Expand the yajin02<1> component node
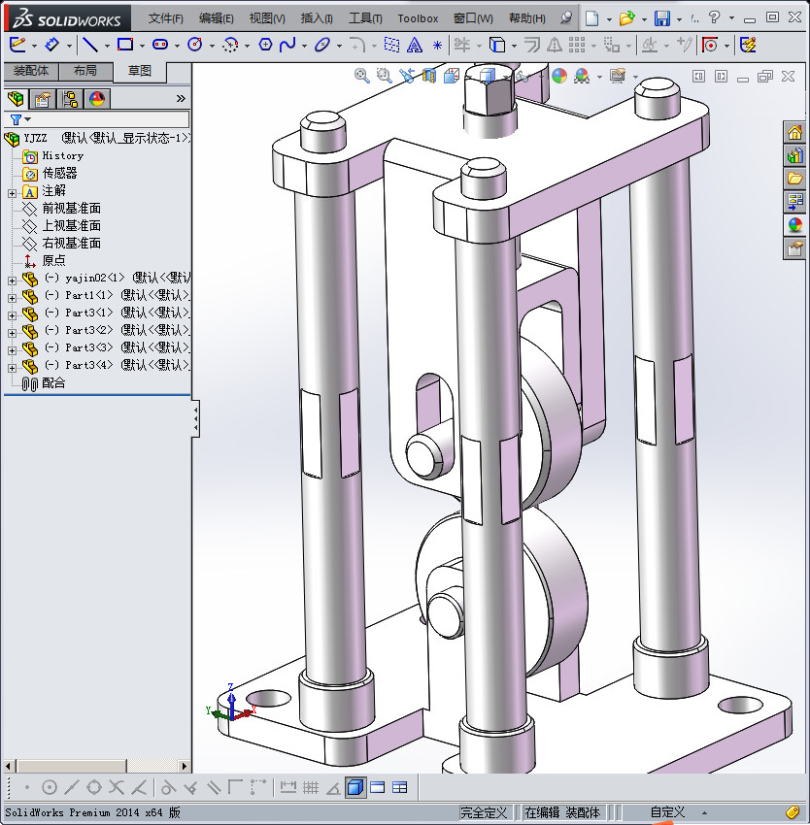 pyautogui.click(x=12, y=279)
